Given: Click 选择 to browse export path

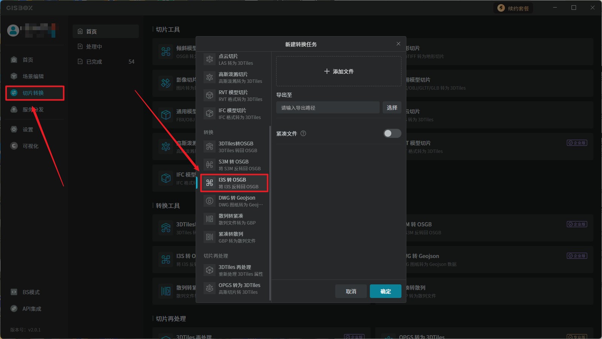Looking at the screenshot, I should [x=392, y=108].
